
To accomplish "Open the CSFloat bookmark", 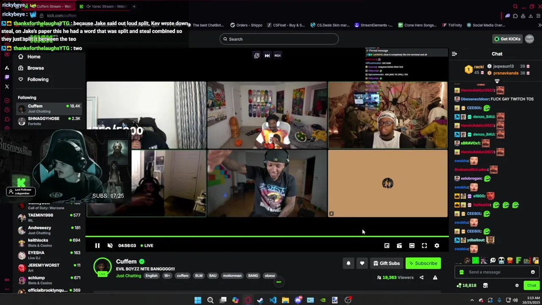I will point(286,25).
